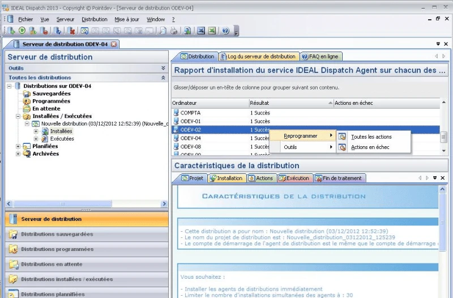Screen dimensions: 453x298
Task: Open the Exécution characteristics tab
Action: [x=294, y=178]
